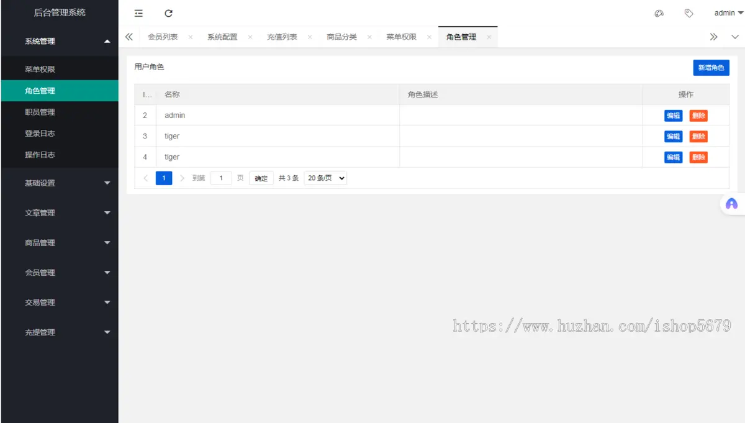Switch to the 菜单权限 tab
745x423 pixels.
(402, 37)
